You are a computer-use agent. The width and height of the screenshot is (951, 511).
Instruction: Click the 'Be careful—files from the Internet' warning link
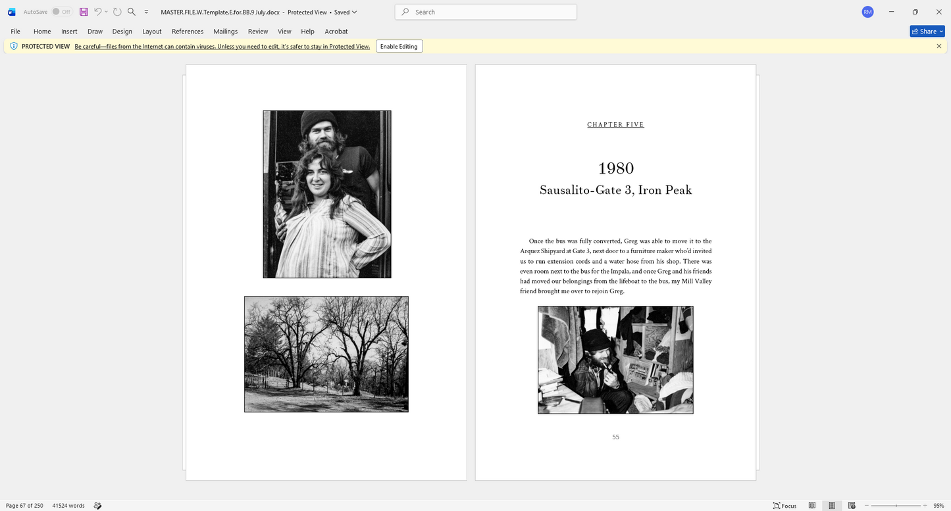[x=222, y=47]
